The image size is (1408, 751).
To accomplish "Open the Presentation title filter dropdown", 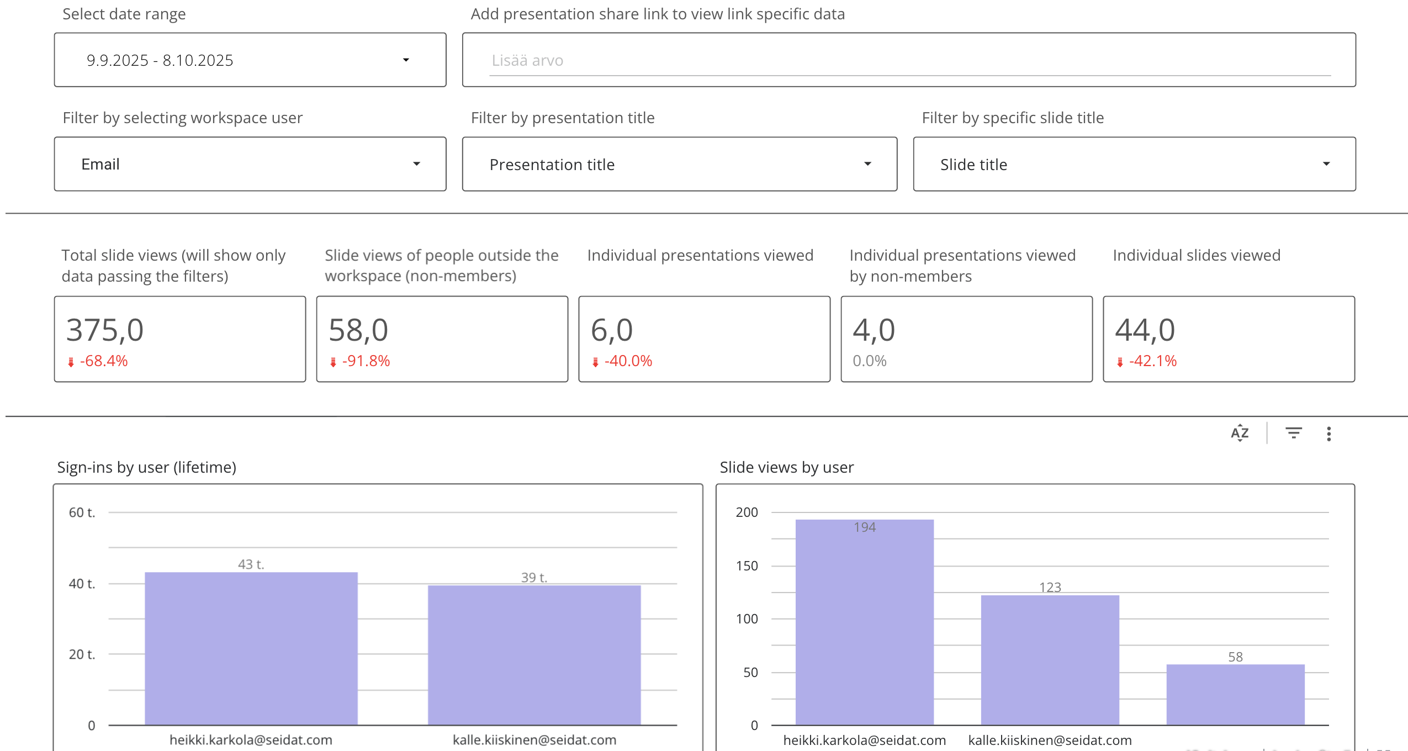I will [867, 164].
